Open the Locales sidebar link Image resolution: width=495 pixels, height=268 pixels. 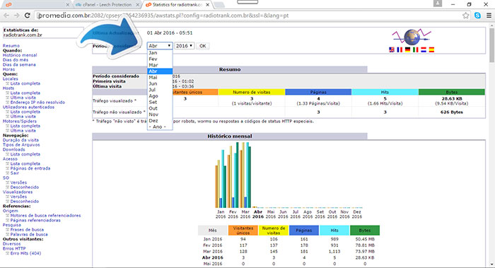pos(11,78)
